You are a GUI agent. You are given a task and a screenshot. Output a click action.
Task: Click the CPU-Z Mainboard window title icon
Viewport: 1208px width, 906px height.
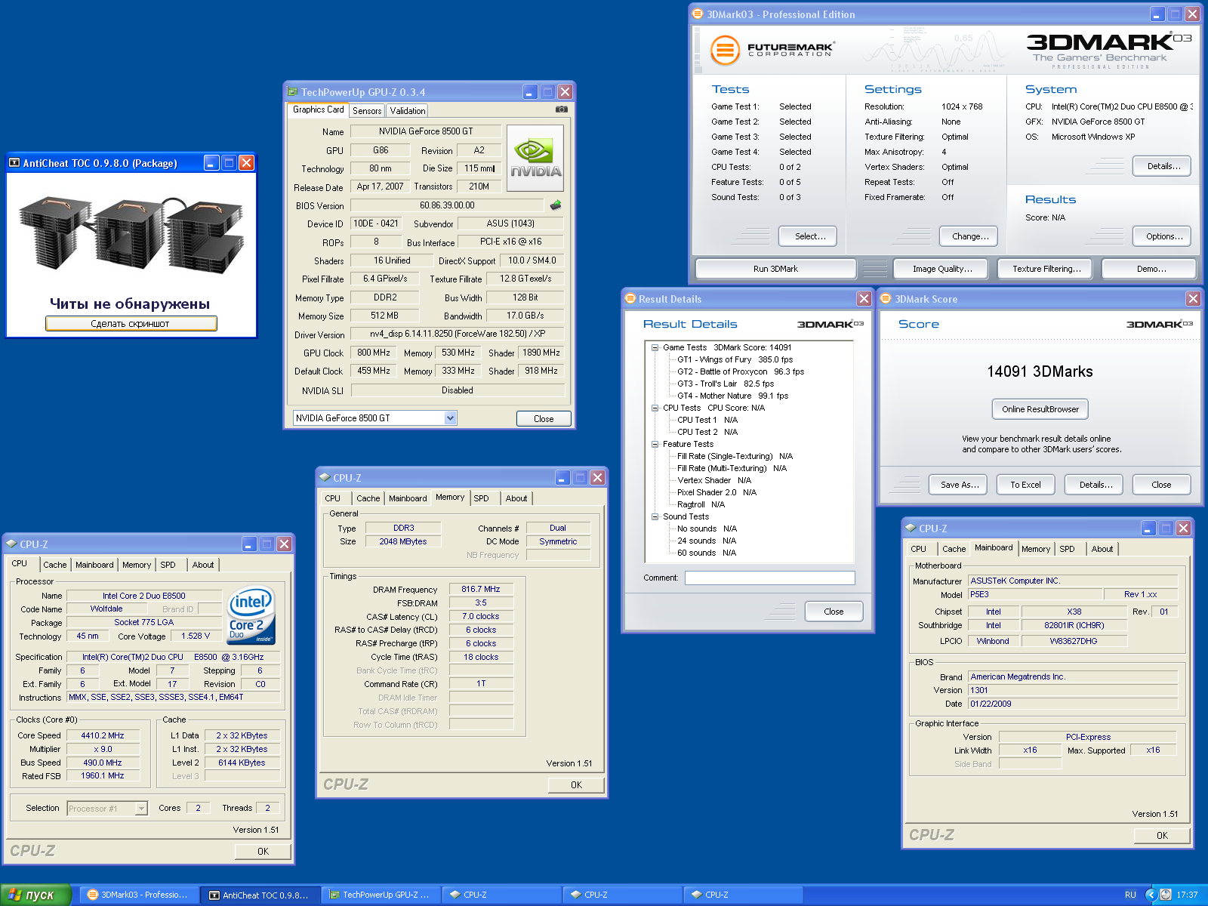911,528
